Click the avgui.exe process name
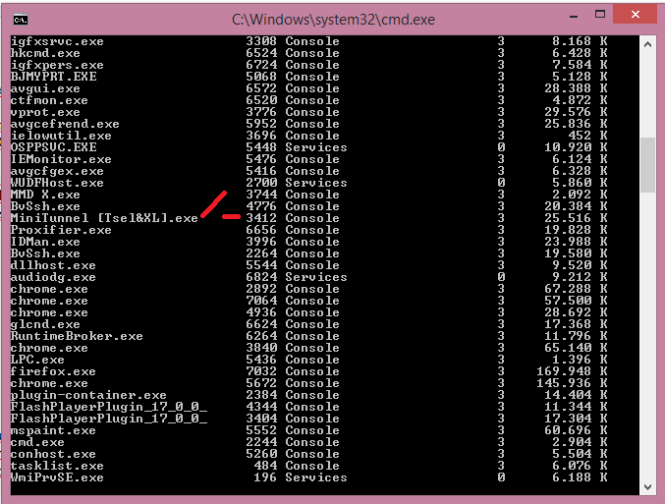 pos(45,88)
